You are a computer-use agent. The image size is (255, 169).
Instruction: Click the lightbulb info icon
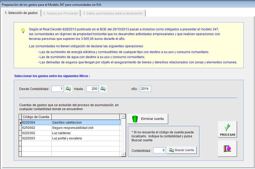click(23, 31)
